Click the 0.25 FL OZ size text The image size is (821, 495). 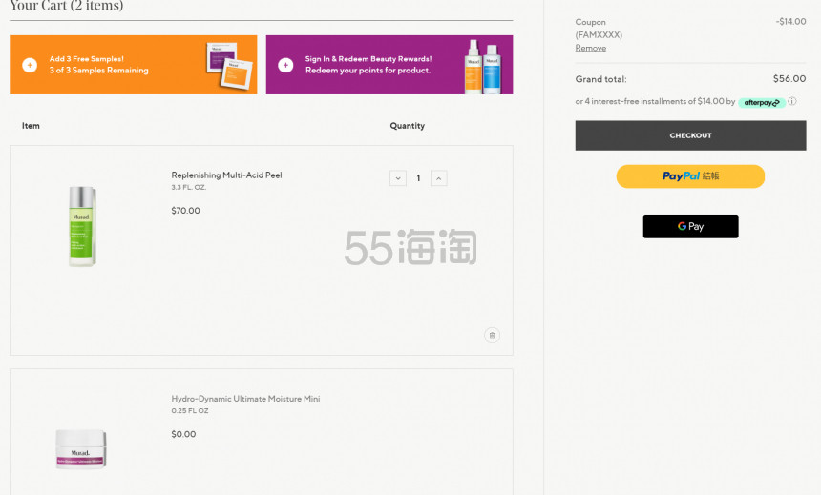190,411
